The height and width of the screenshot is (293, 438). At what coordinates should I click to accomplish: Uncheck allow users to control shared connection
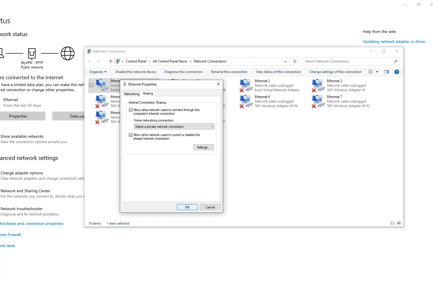131,135
